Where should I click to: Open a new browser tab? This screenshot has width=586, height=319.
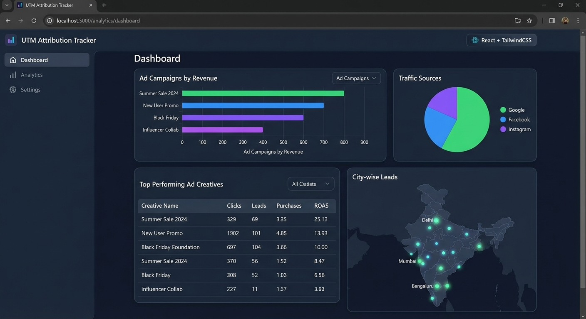pyautogui.click(x=104, y=5)
